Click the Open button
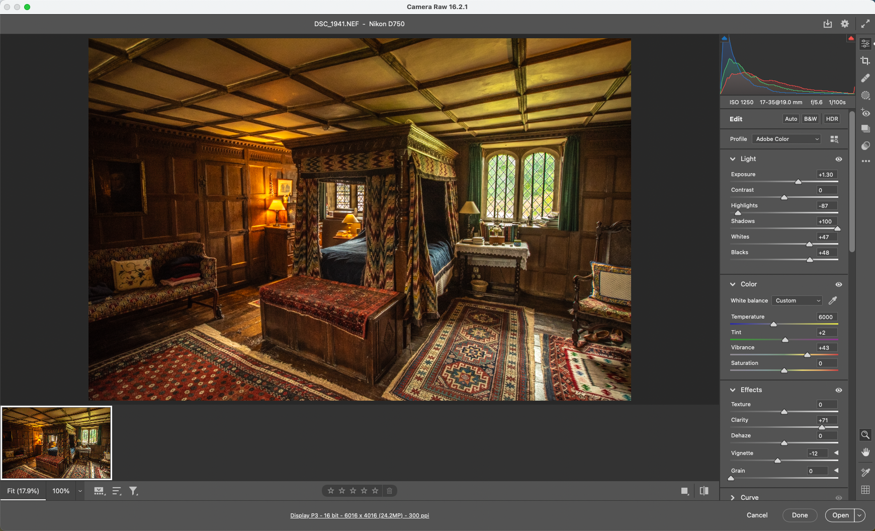This screenshot has height=531, width=875. (x=840, y=515)
